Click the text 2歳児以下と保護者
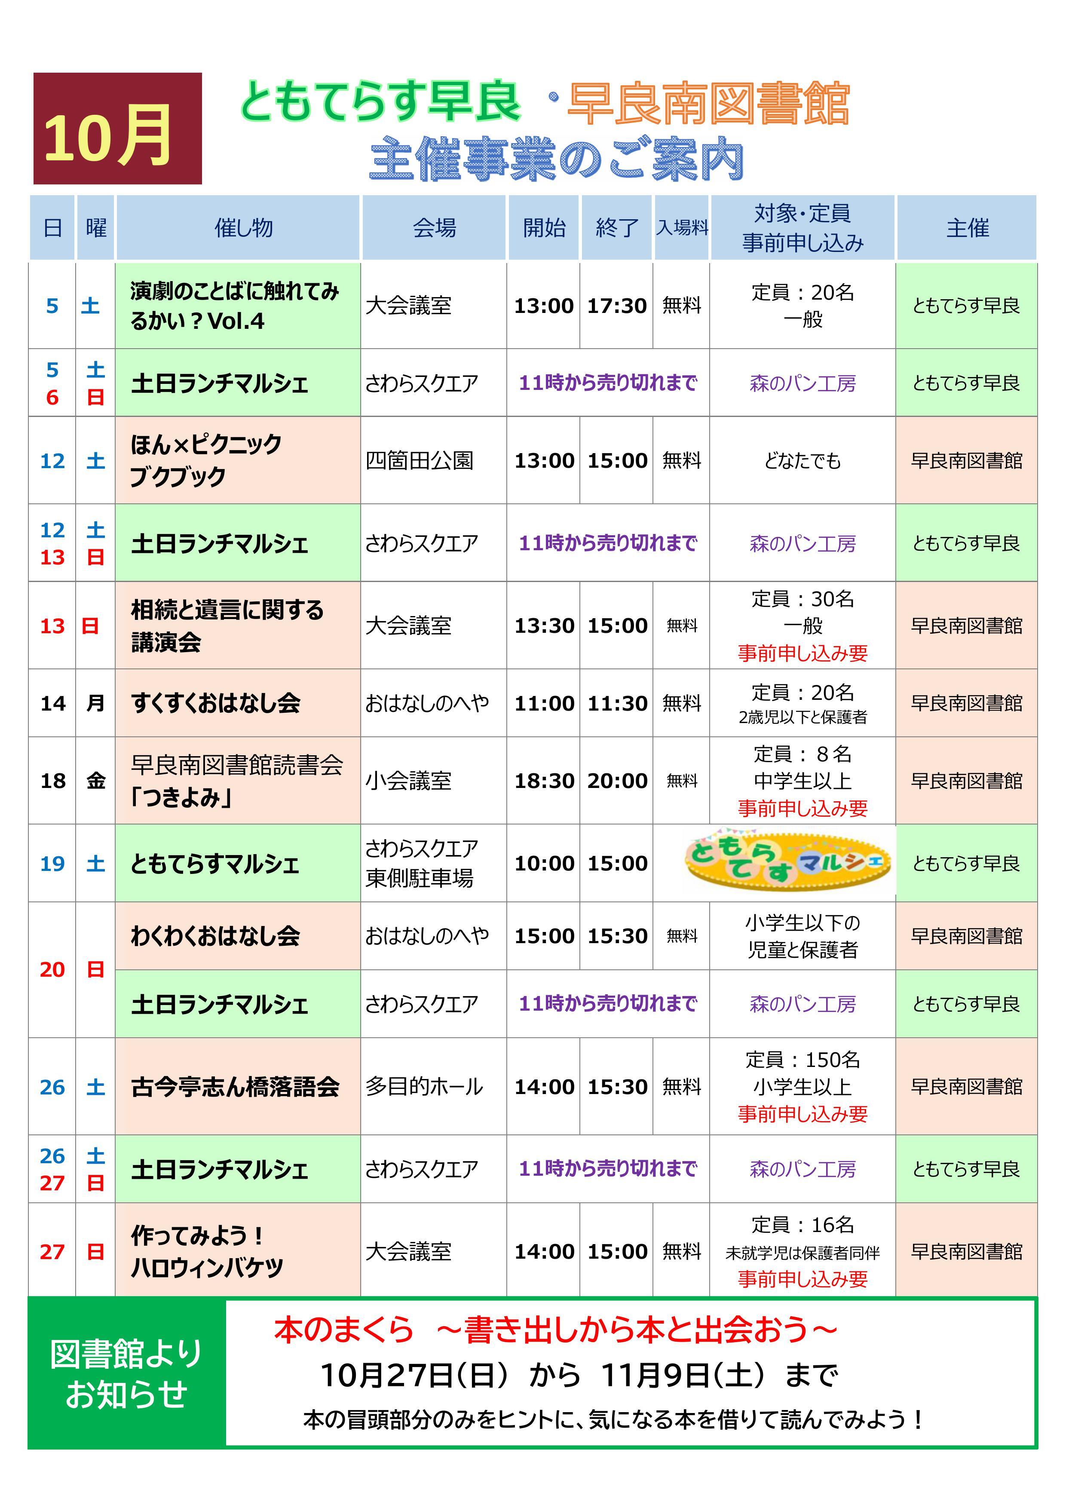1066x1508 pixels. 803,717
